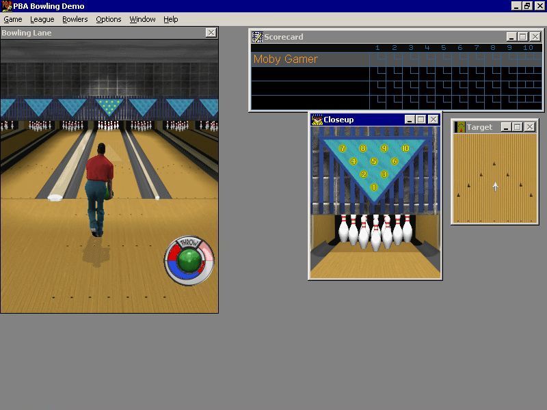Click the Scorecard window title icon
547x410 pixels.
tap(257, 37)
